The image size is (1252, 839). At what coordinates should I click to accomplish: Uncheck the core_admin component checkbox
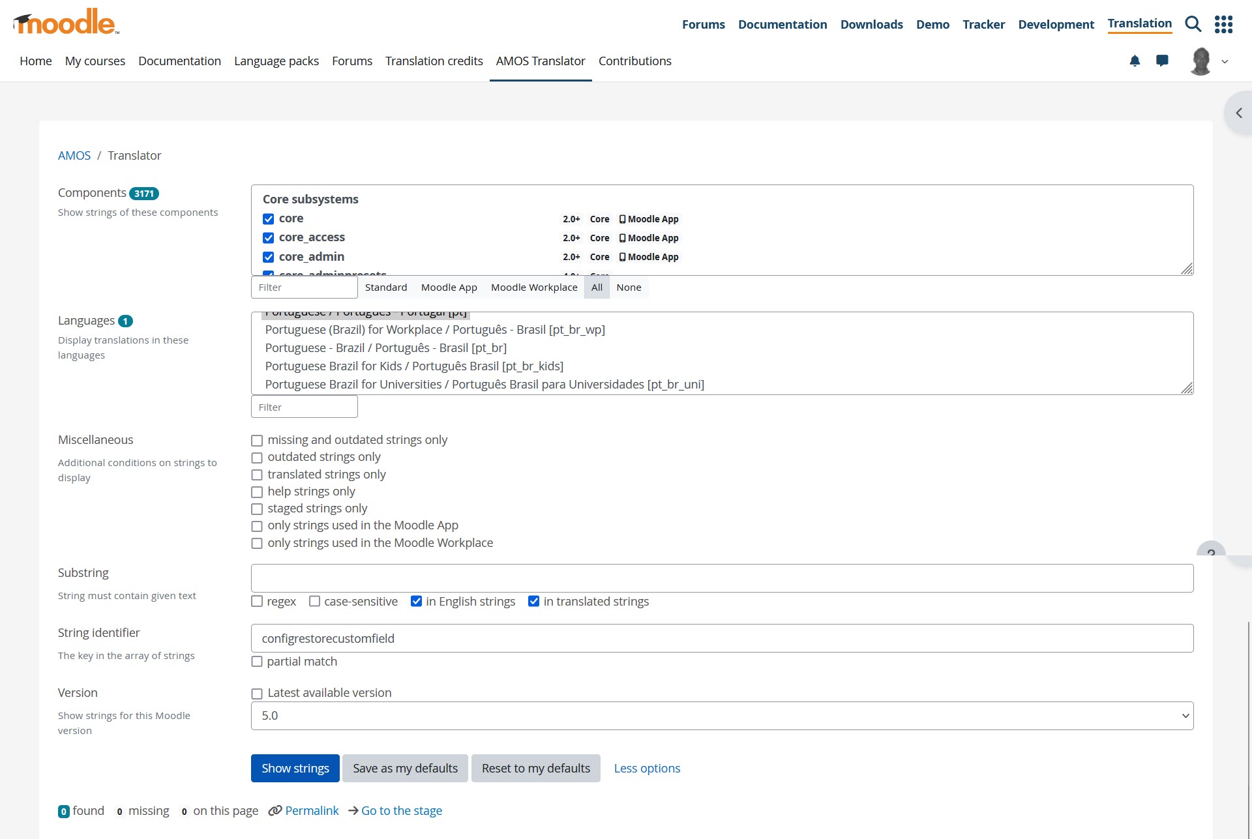[269, 257]
